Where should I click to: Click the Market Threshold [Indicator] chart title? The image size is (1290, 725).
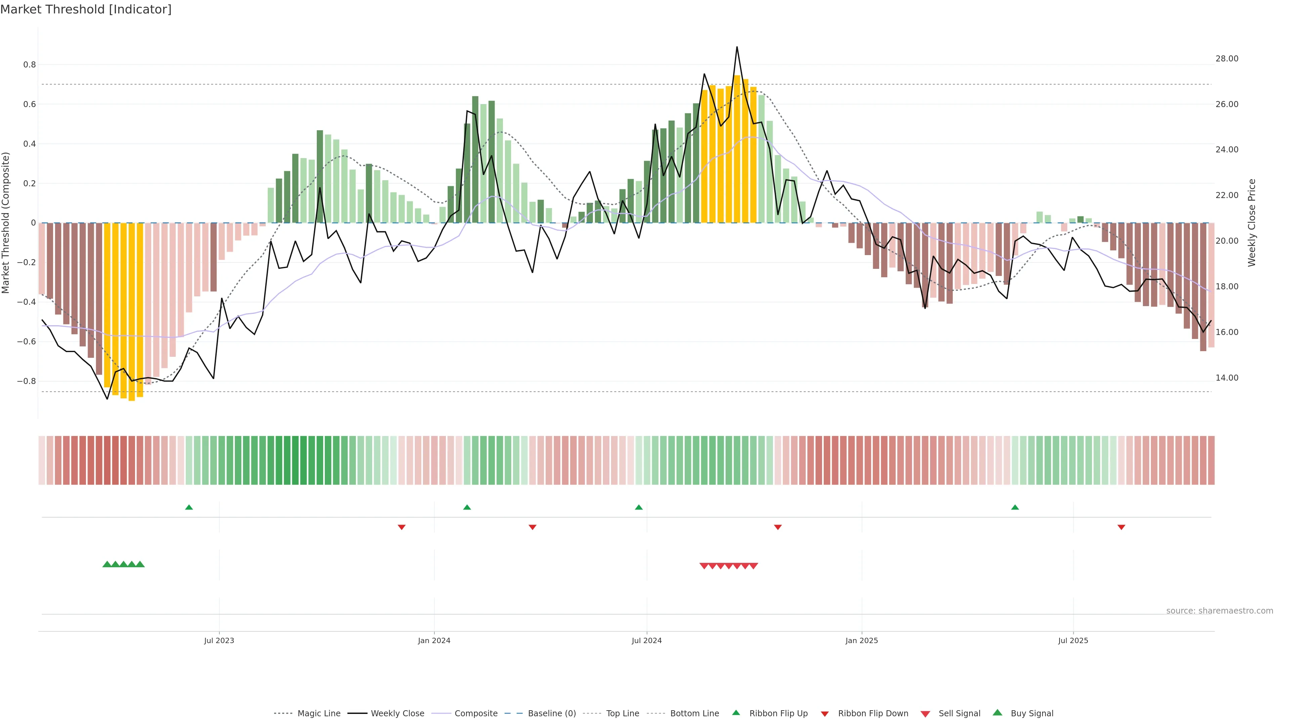pyautogui.click(x=86, y=9)
